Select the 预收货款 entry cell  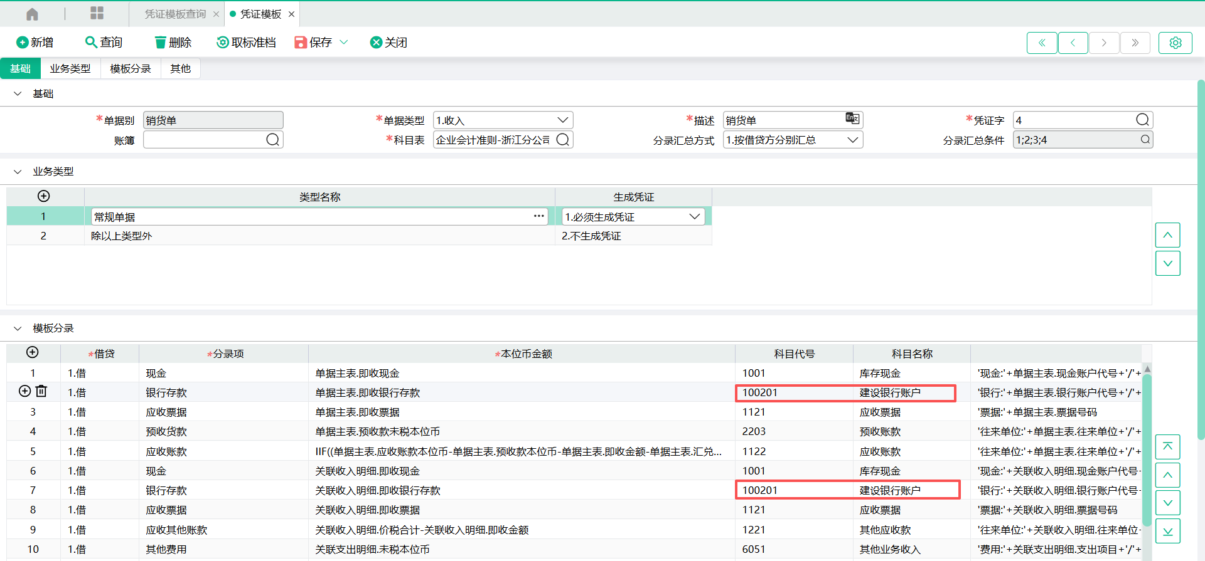click(223, 431)
